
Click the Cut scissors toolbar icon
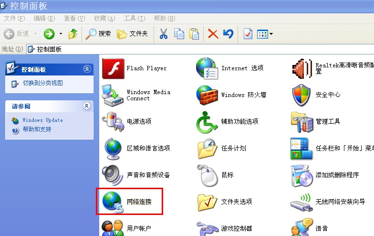[163, 33]
